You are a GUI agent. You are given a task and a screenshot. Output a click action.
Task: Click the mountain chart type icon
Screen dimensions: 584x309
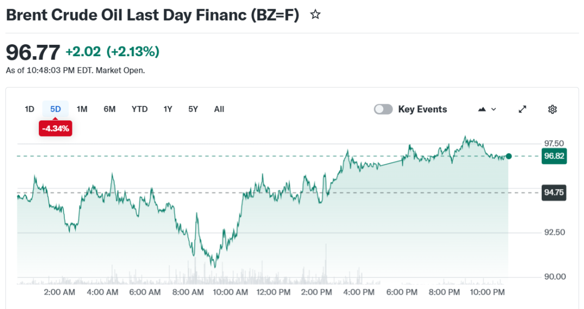(482, 109)
